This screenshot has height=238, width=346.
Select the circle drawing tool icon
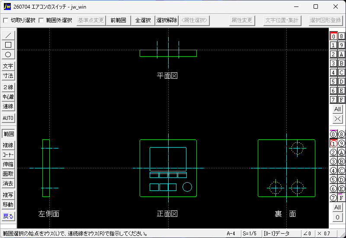8,55
